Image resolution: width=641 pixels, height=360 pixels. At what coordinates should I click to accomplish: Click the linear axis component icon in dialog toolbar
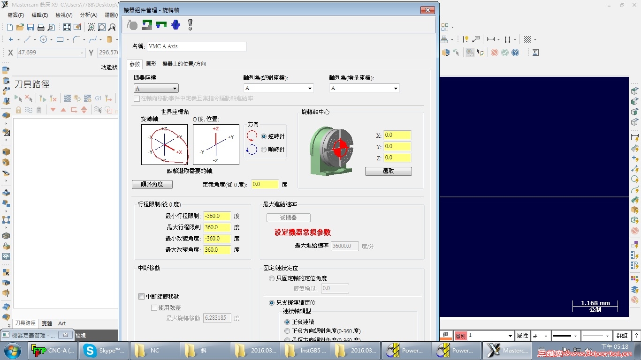[147, 25]
